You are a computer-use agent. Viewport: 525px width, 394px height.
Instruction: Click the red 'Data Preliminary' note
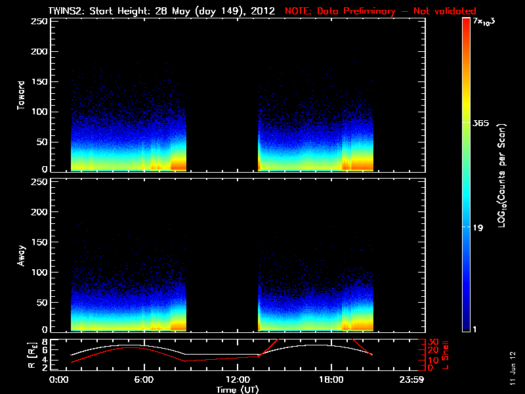tap(381, 11)
